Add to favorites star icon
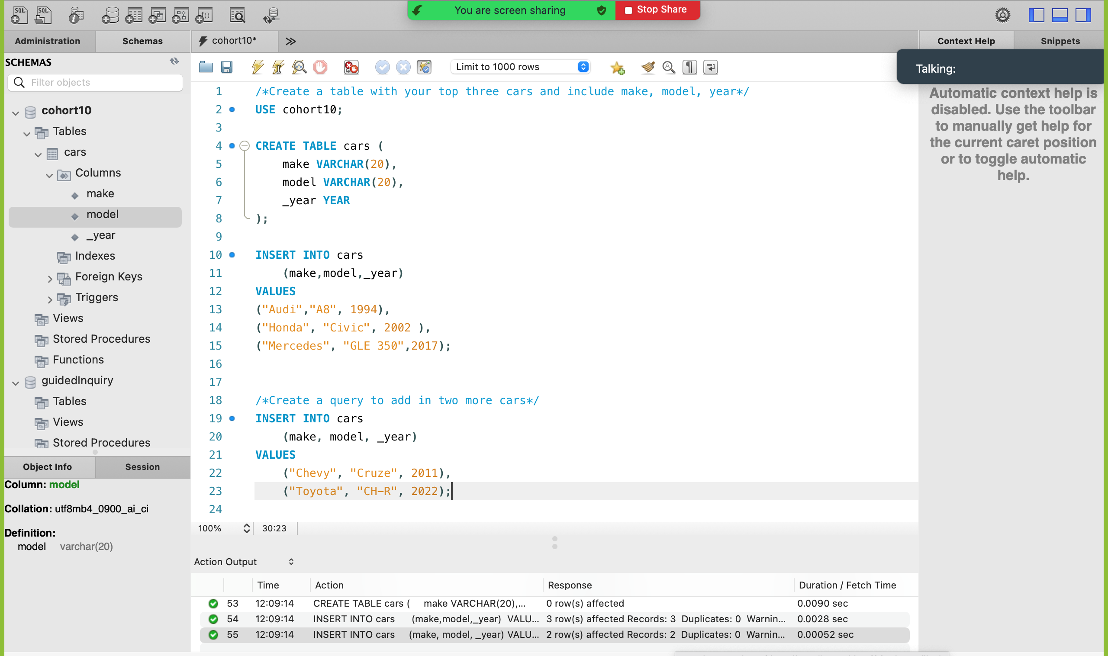 [x=617, y=68]
